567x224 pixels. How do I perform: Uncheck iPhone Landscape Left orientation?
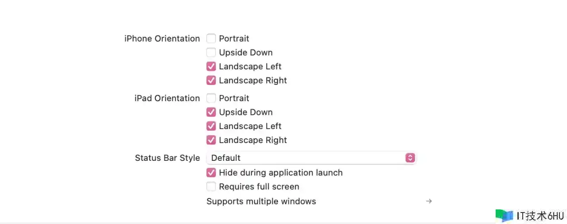211,67
